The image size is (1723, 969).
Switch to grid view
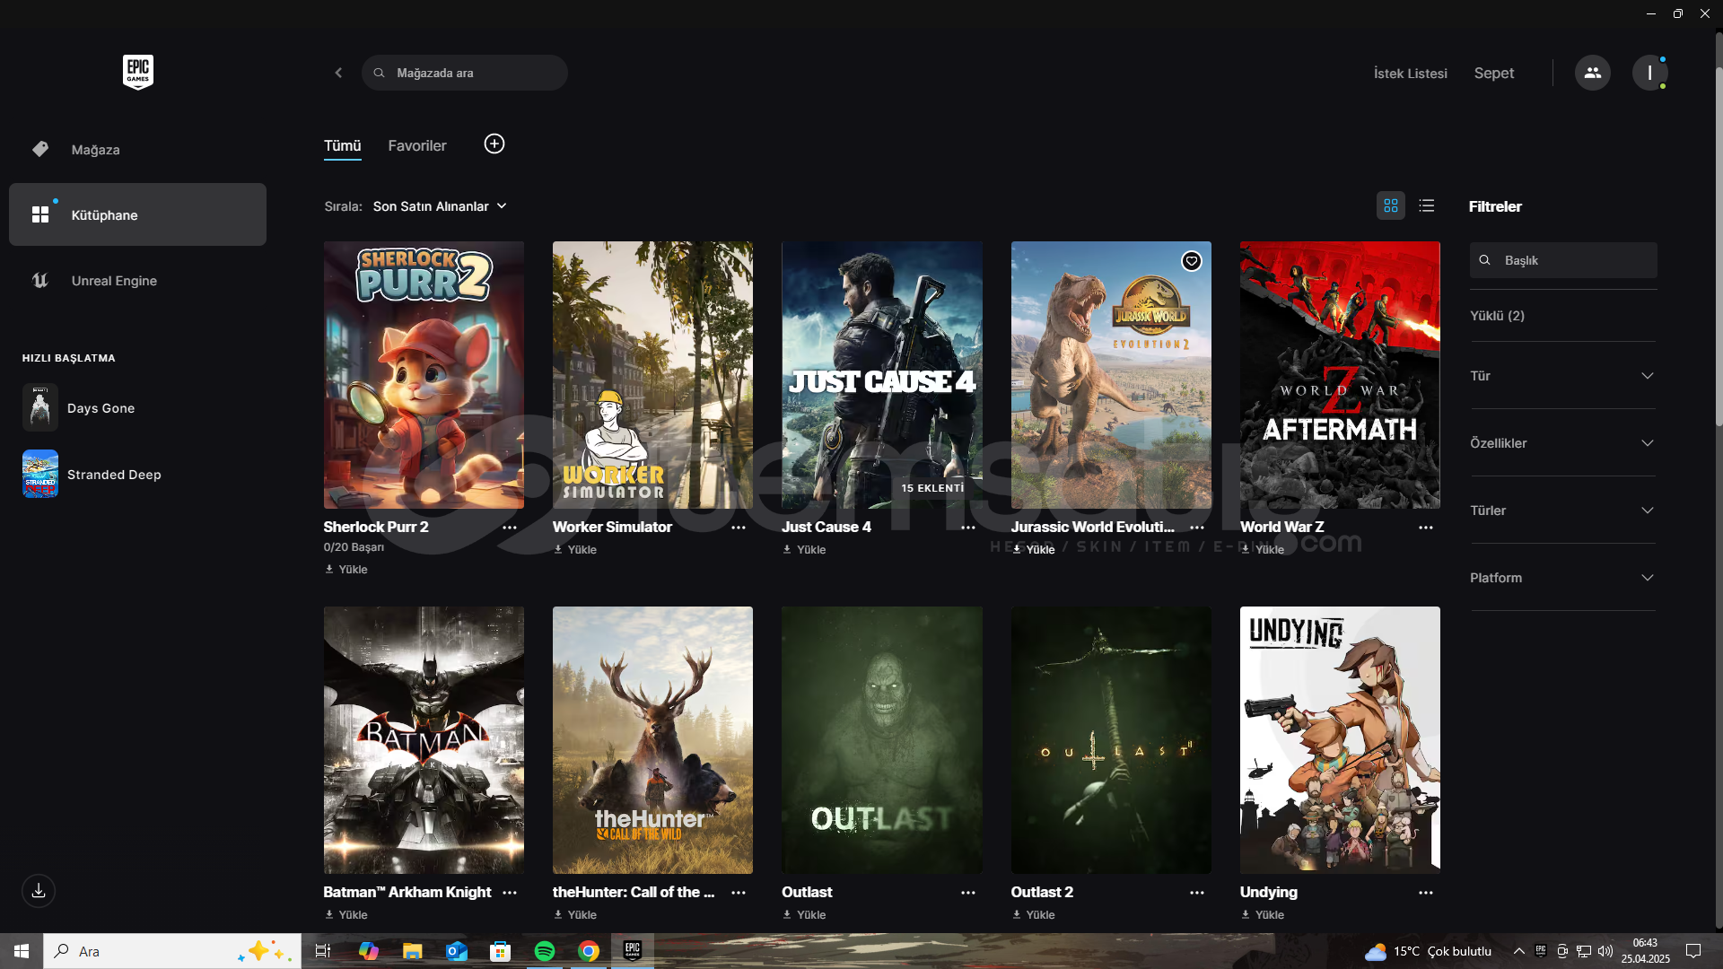coord(1391,205)
